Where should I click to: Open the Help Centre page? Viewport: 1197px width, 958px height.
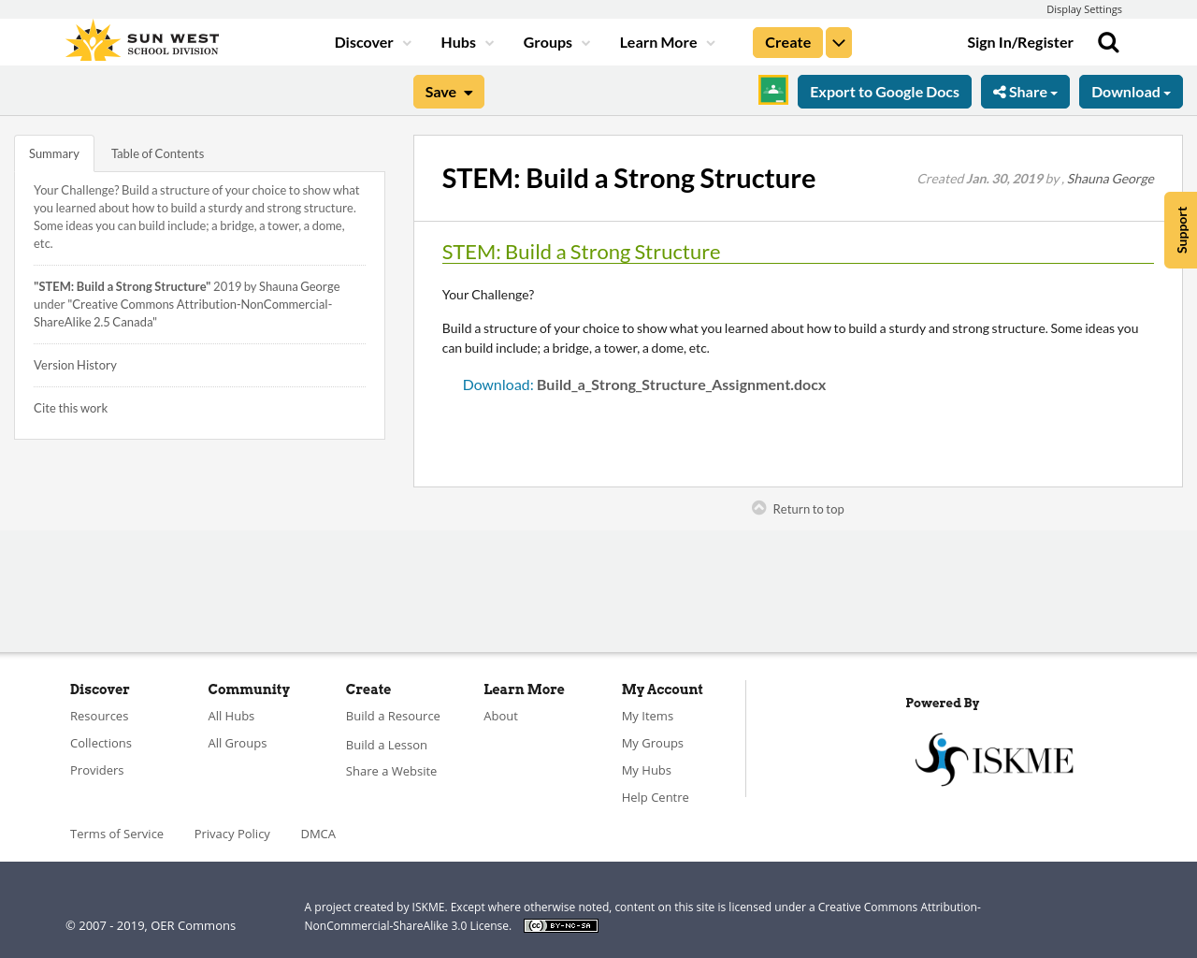(655, 796)
